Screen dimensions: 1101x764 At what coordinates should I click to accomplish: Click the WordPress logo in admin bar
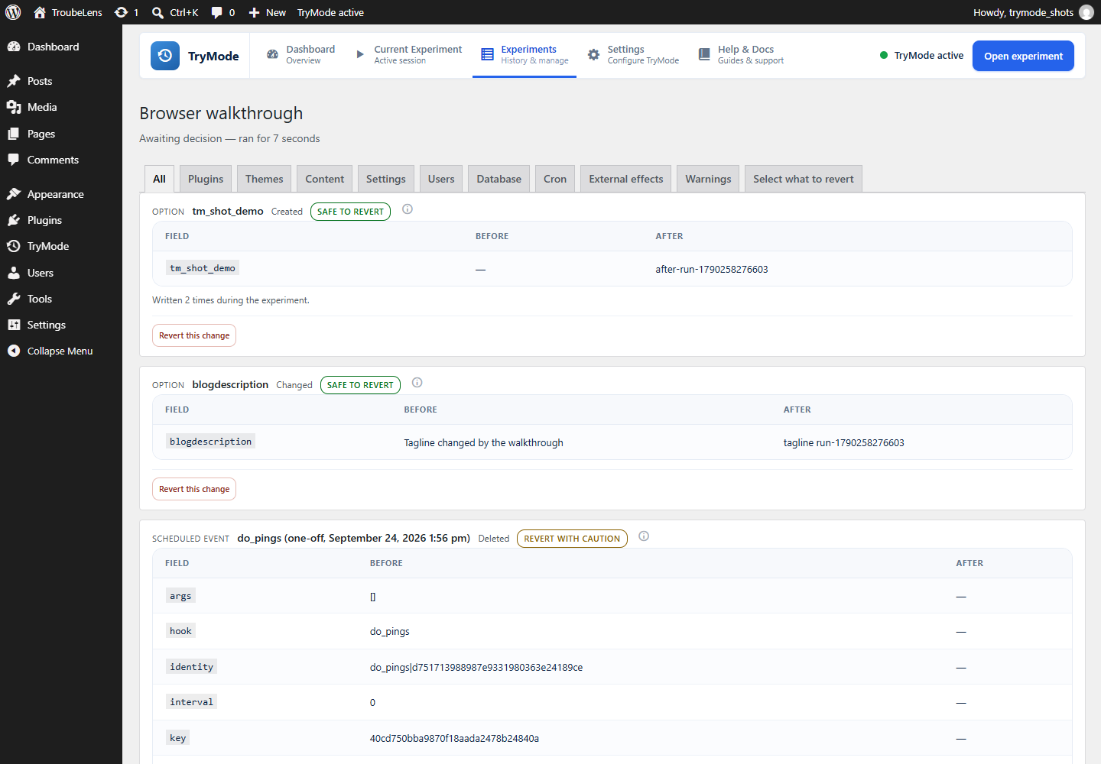[x=13, y=12]
